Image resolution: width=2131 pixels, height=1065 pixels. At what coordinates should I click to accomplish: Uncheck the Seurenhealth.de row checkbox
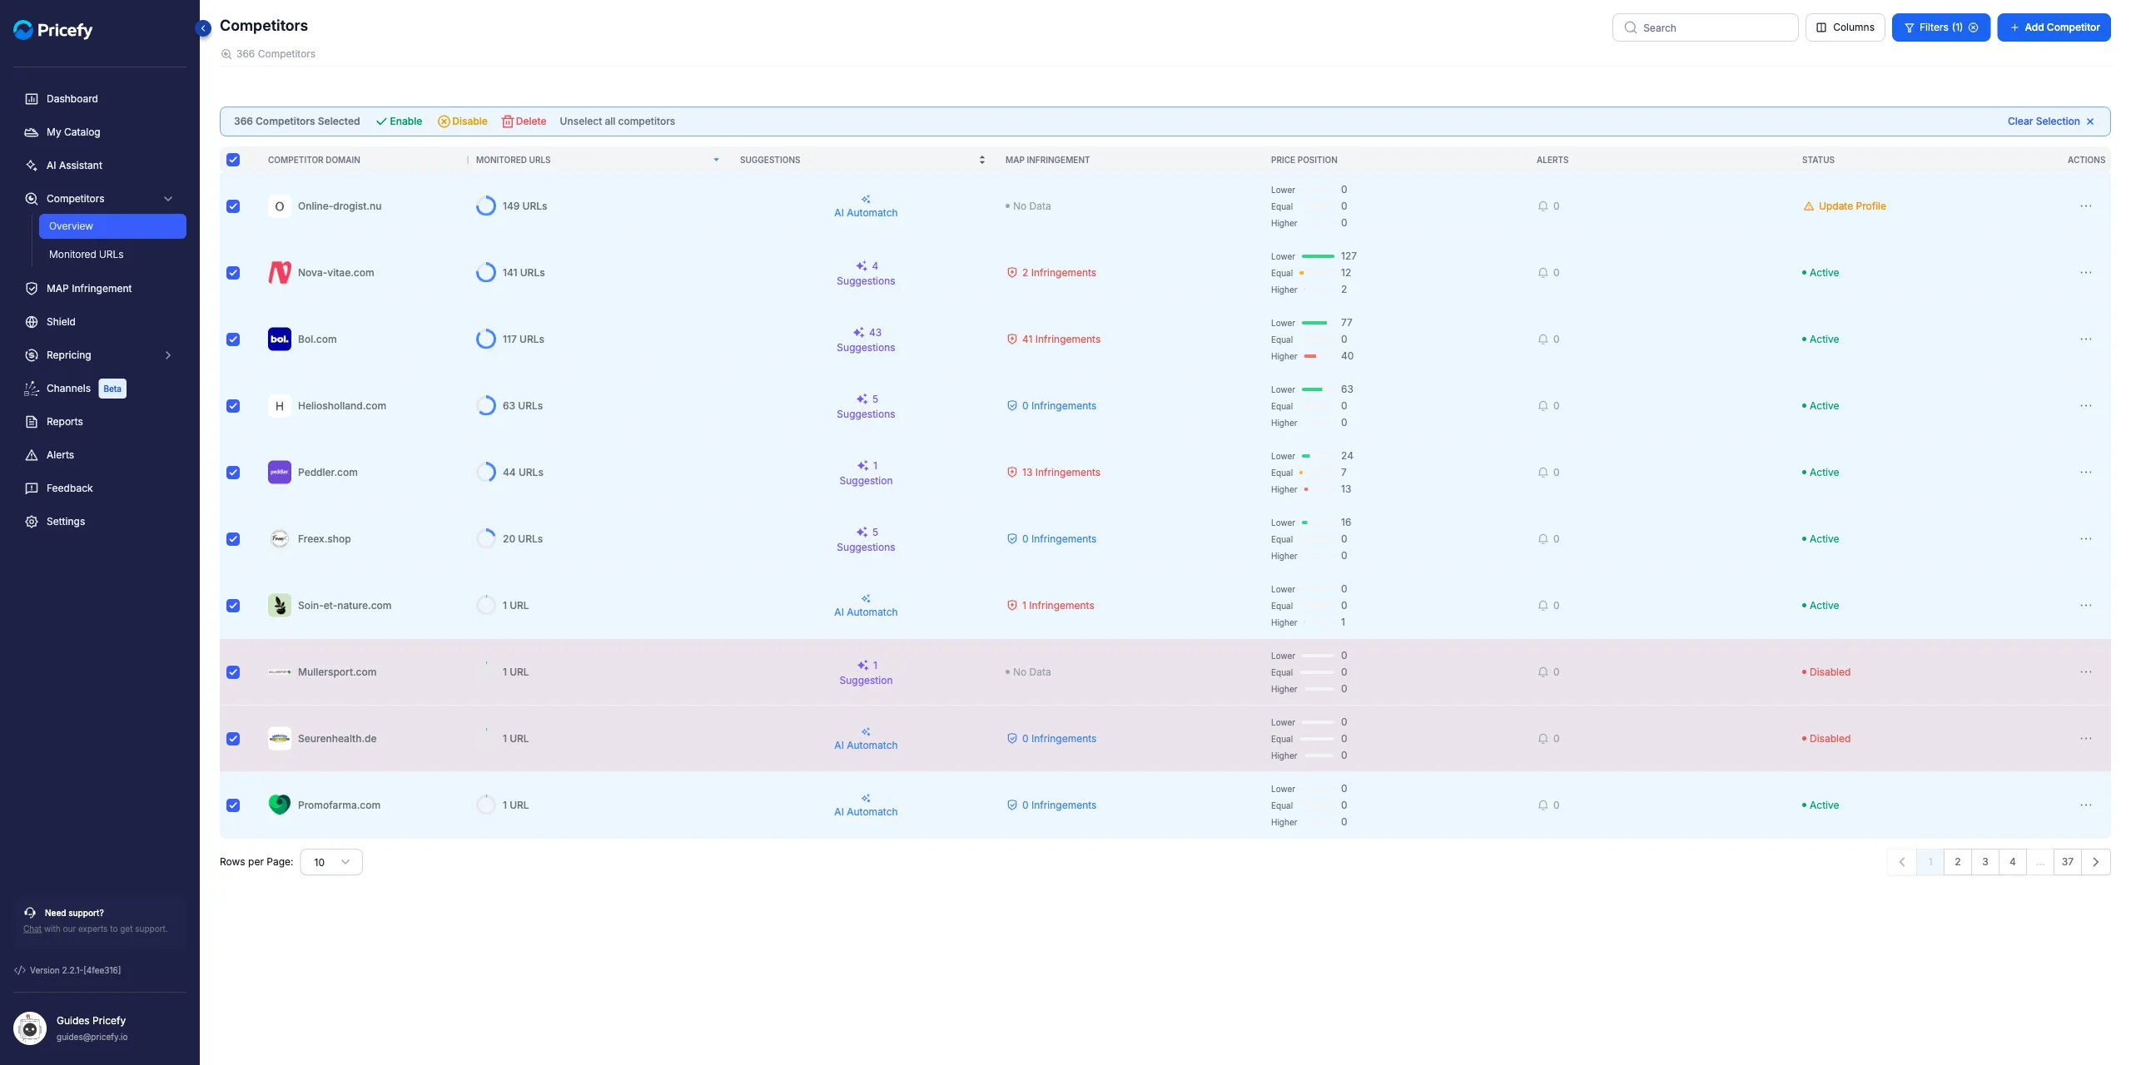[233, 739]
